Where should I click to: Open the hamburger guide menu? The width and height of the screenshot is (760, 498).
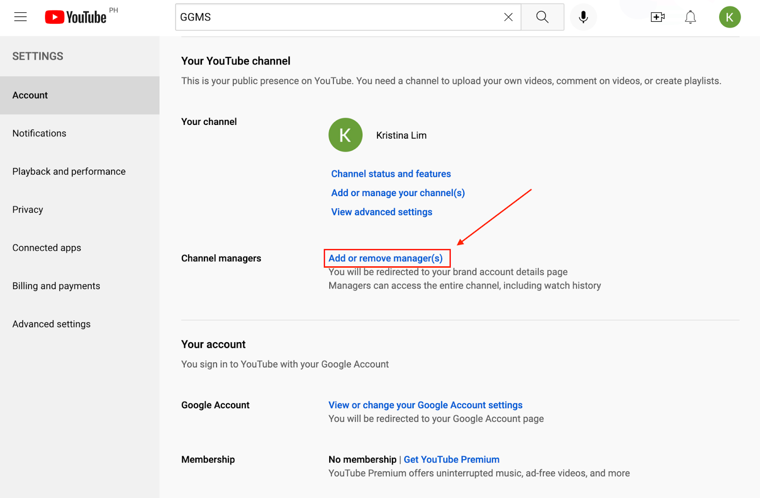point(20,17)
